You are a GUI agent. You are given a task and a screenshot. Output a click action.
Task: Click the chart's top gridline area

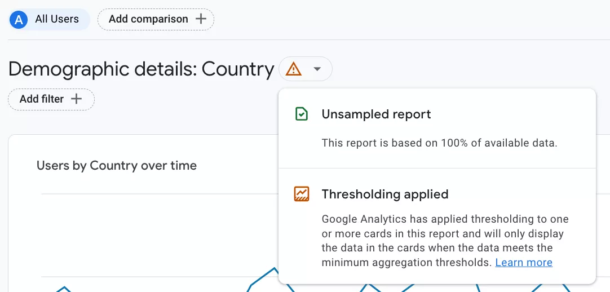[x=160, y=193]
